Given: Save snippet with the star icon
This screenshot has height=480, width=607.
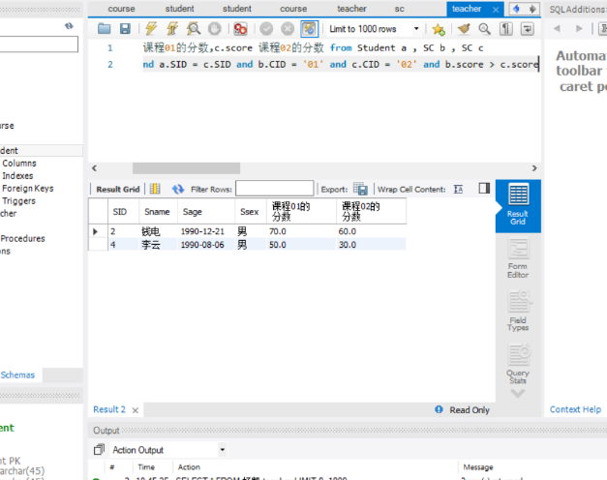Looking at the screenshot, I should 439,29.
